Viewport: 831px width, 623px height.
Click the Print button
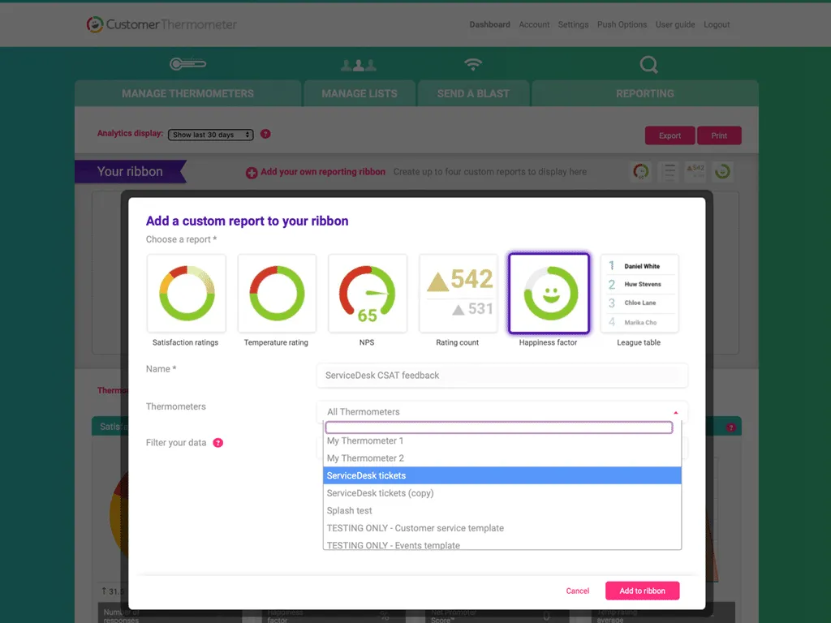[x=719, y=135]
